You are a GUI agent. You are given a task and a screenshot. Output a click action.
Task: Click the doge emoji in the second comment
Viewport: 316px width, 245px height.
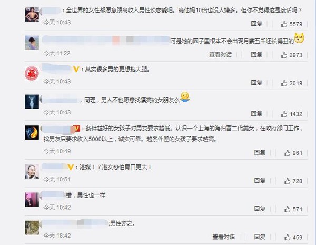(x=299, y=38)
